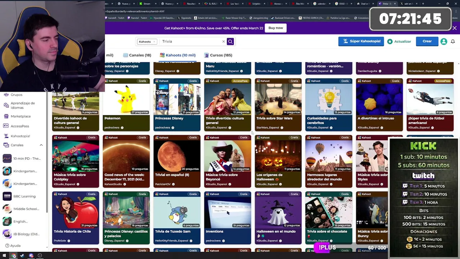
Task: Open Hermosos lugares alrededor del mundo
Action: coord(329,161)
